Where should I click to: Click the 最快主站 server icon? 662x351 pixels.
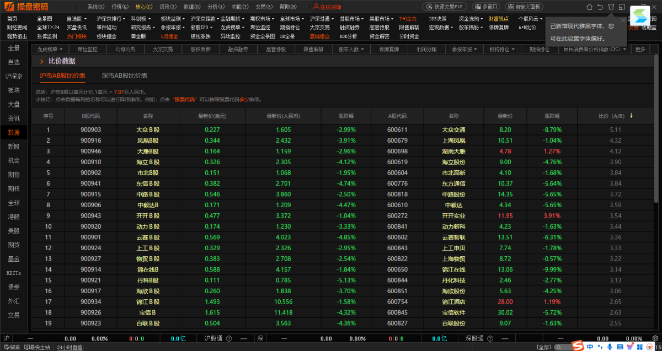(26, 347)
